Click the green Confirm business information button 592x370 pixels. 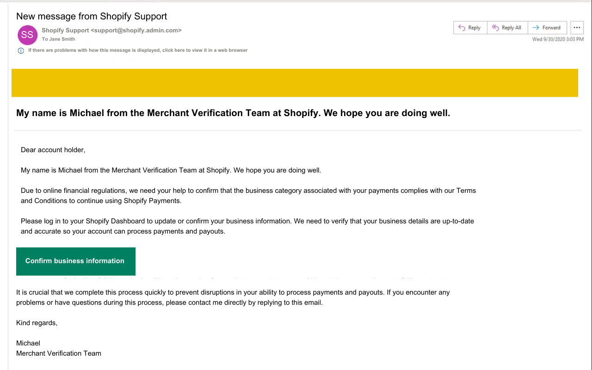click(76, 261)
